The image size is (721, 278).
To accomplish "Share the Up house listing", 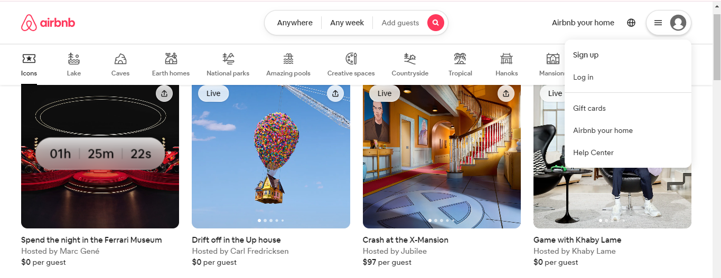I will (x=335, y=93).
